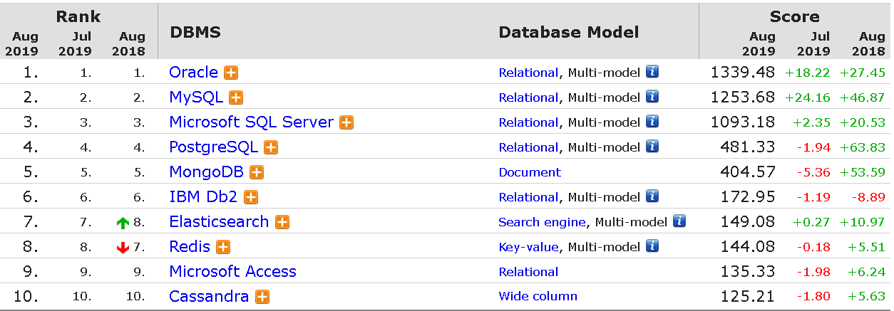Image resolution: width=894 pixels, height=311 pixels.
Task: Select the score change -5.36
Action: [813, 172]
